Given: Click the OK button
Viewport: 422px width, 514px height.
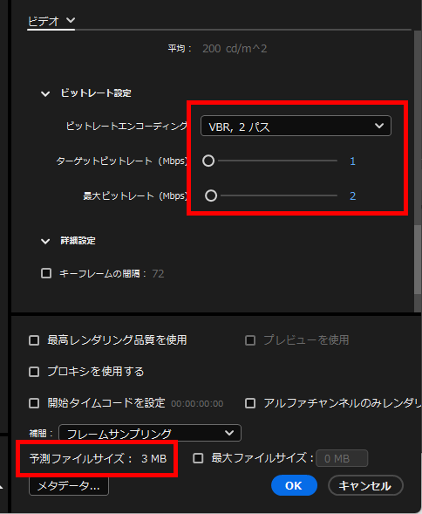Looking at the screenshot, I should coord(294,485).
